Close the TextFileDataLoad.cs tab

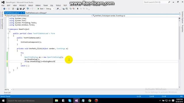pyautogui.click(x=24, y=13)
